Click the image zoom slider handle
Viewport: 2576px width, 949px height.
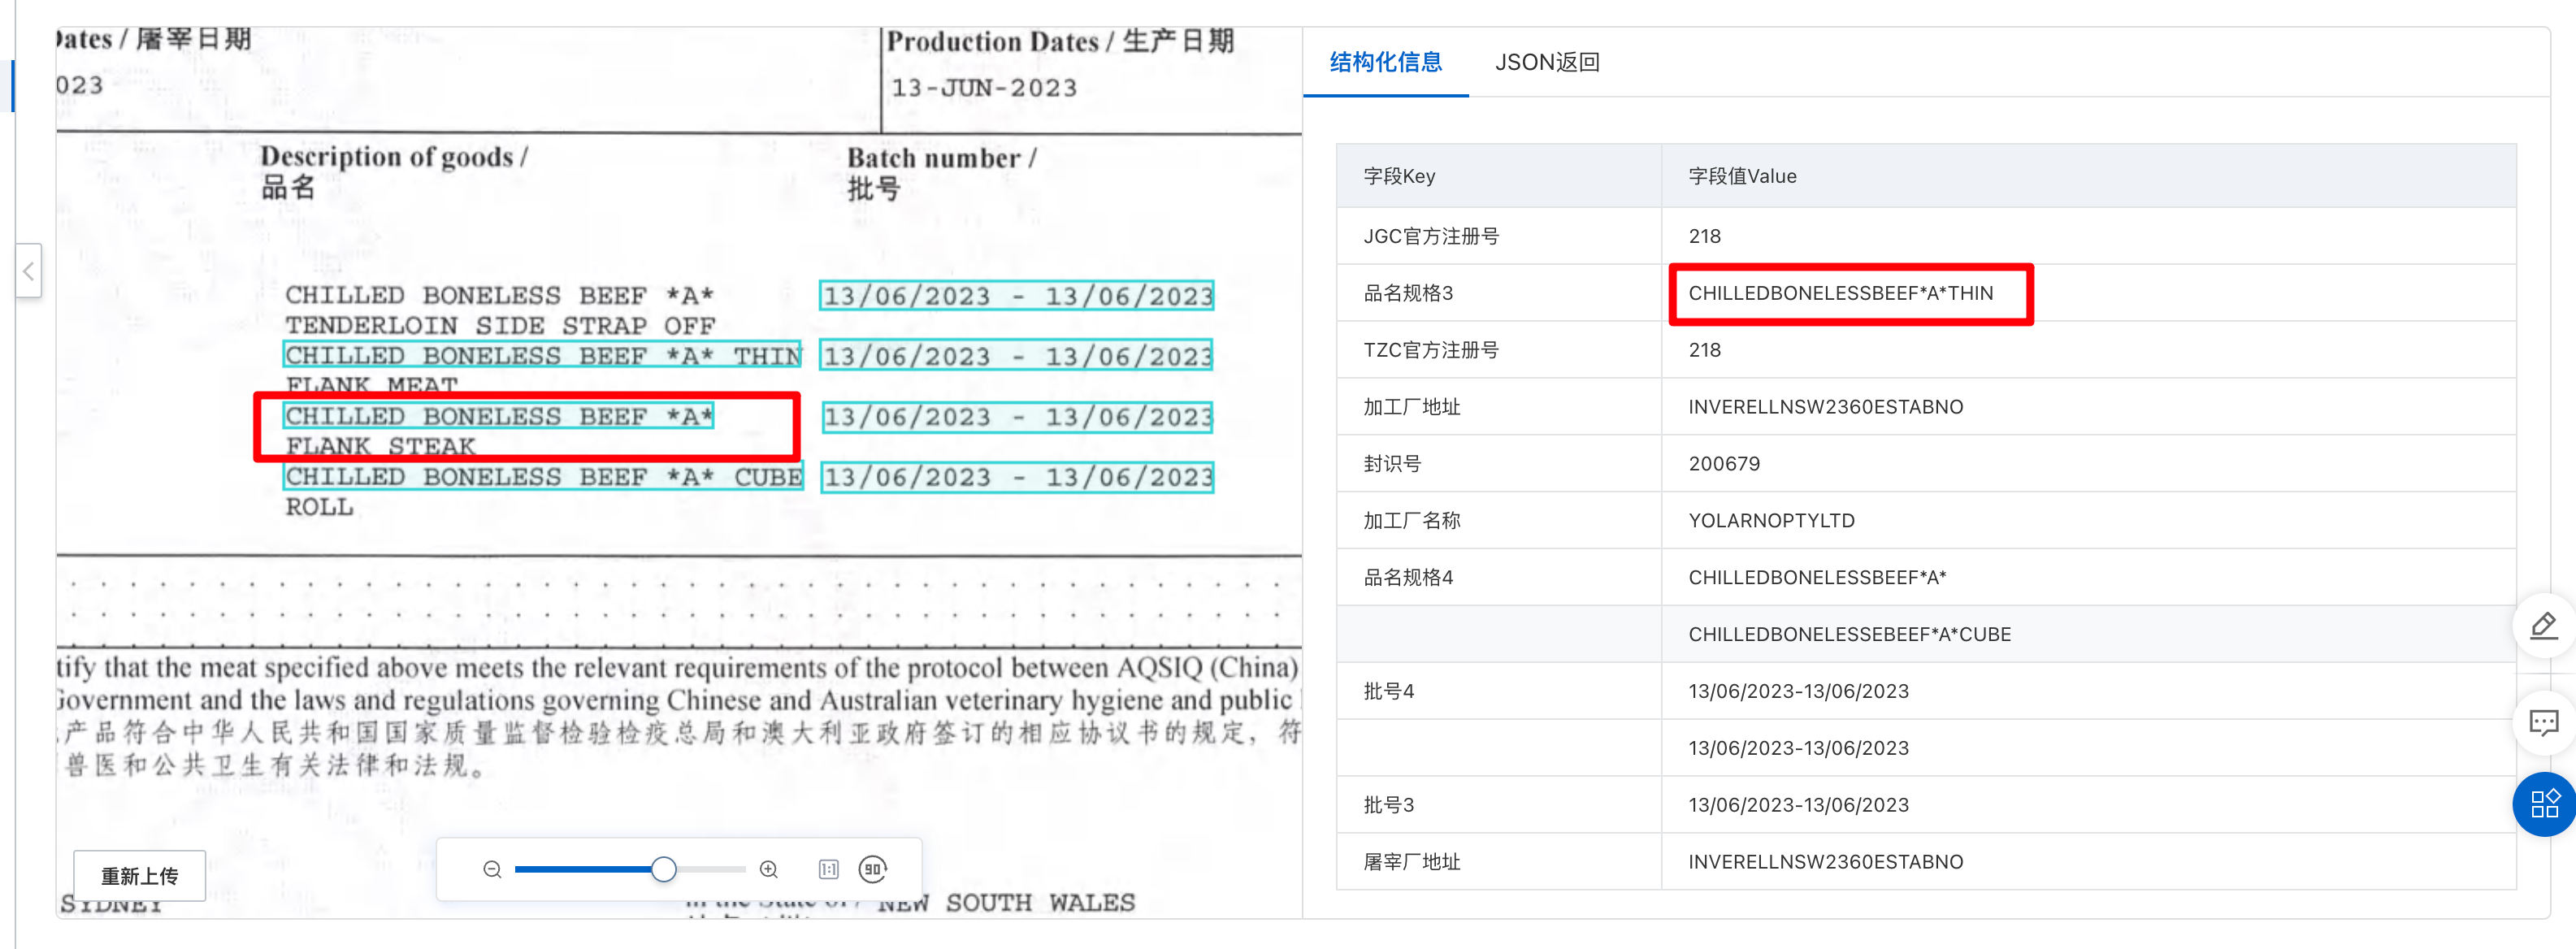pyautogui.click(x=663, y=869)
